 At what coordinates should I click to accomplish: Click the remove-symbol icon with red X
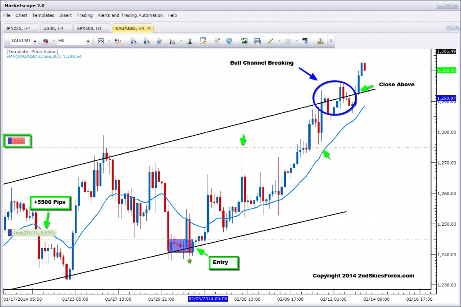click(45, 41)
